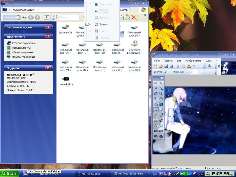The height and width of the screenshot is (177, 236).
Task: Select the Paintbrush tool in Paint.NET toolbox
Action: pyautogui.click(x=156, y=109)
